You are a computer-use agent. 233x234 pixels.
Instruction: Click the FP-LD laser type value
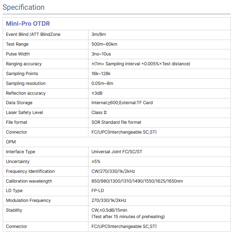[98, 191]
